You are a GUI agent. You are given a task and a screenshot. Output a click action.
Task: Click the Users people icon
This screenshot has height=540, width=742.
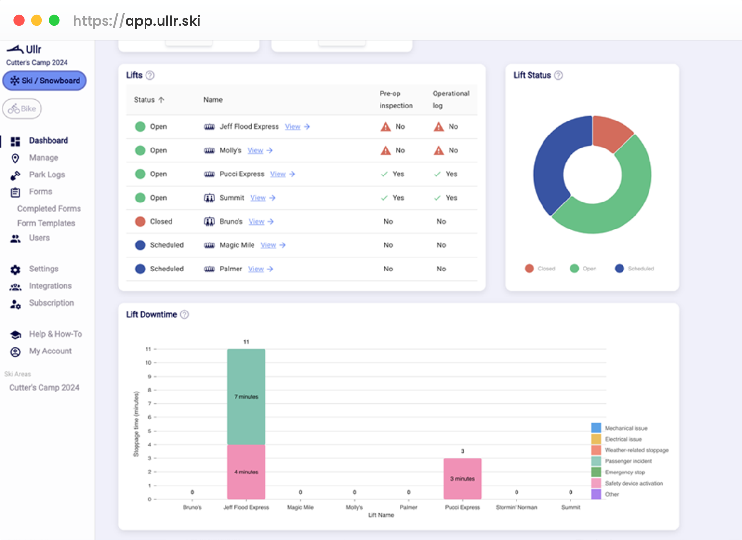click(x=15, y=238)
